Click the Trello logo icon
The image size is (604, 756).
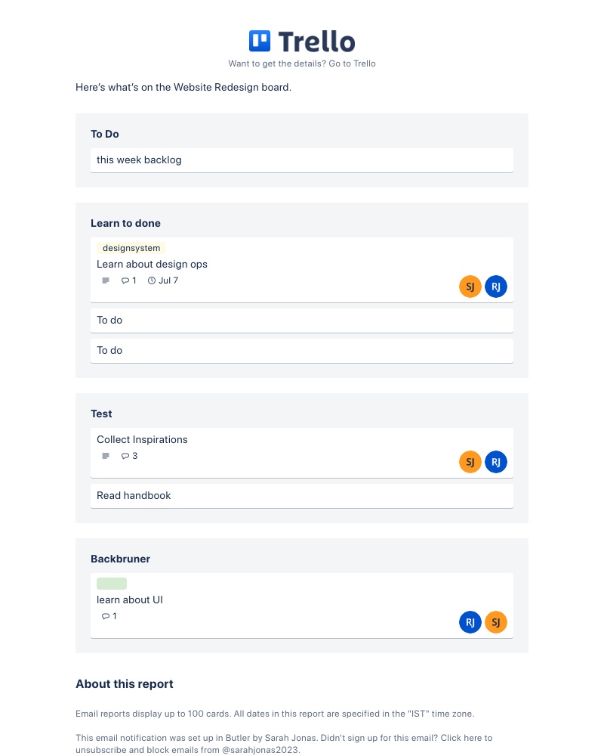(259, 41)
